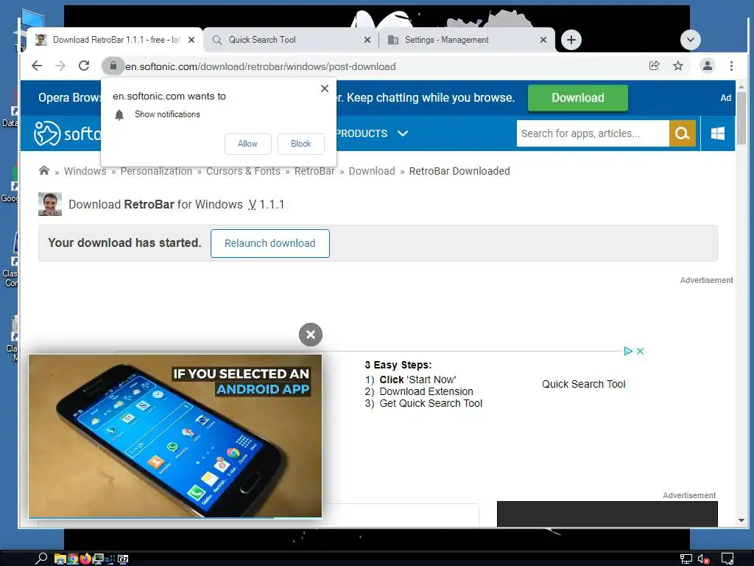The image size is (754, 566).
Task: Allow notifications from en.softonic.com
Action: pos(247,144)
